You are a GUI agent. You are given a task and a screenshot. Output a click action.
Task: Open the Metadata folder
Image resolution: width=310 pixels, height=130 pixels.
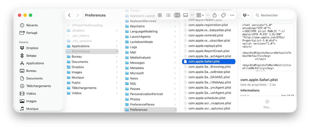137,68
